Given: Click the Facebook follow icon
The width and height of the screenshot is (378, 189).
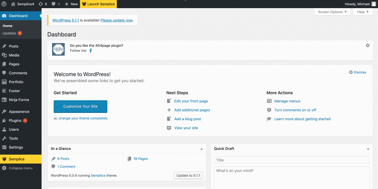Looking at the screenshot, I should point(90,51).
